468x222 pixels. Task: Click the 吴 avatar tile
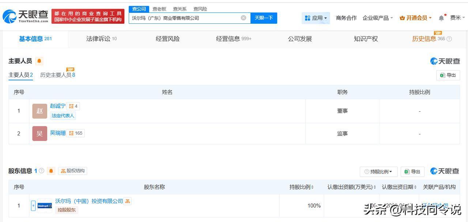pos(39,134)
